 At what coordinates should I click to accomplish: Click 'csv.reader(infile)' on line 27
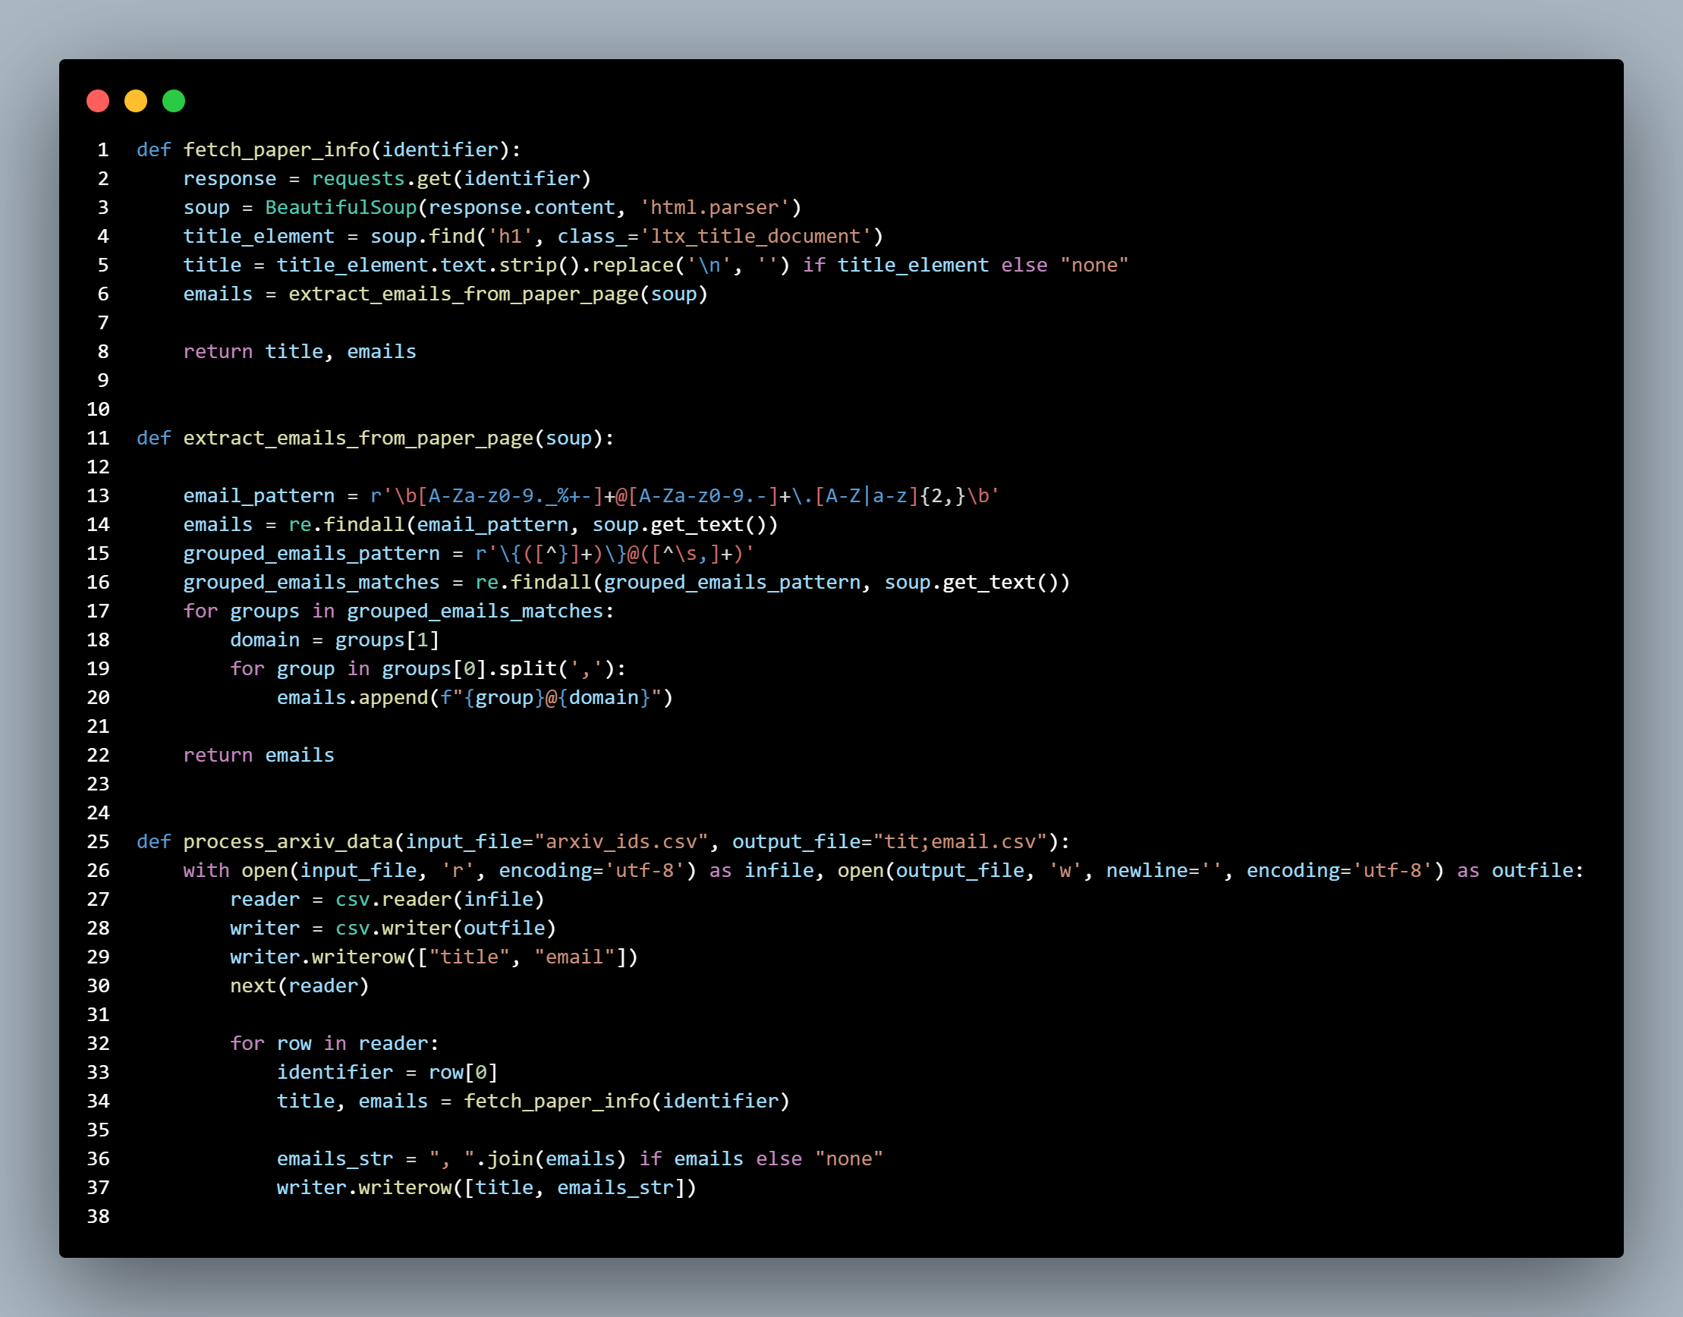(x=439, y=899)
